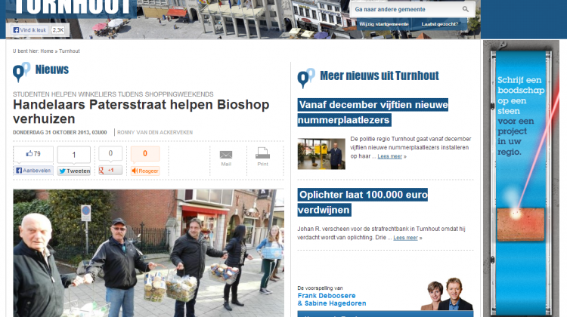Click the search magnifier icon
The image size is (567, 317).
tap(466, 9)
